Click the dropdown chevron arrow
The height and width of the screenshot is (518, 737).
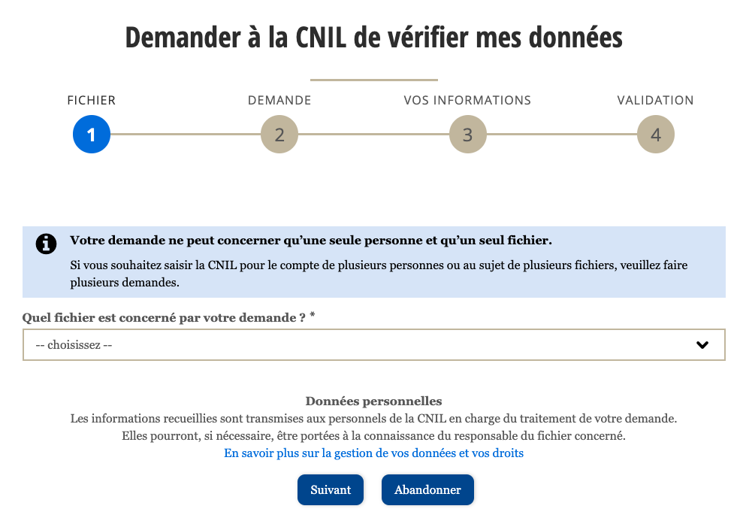pos(702,345)
